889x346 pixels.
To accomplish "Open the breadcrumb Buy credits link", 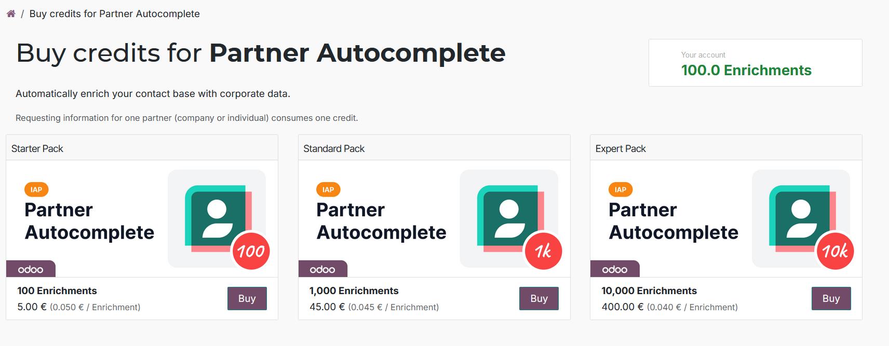I will click(x=114, y=14).
